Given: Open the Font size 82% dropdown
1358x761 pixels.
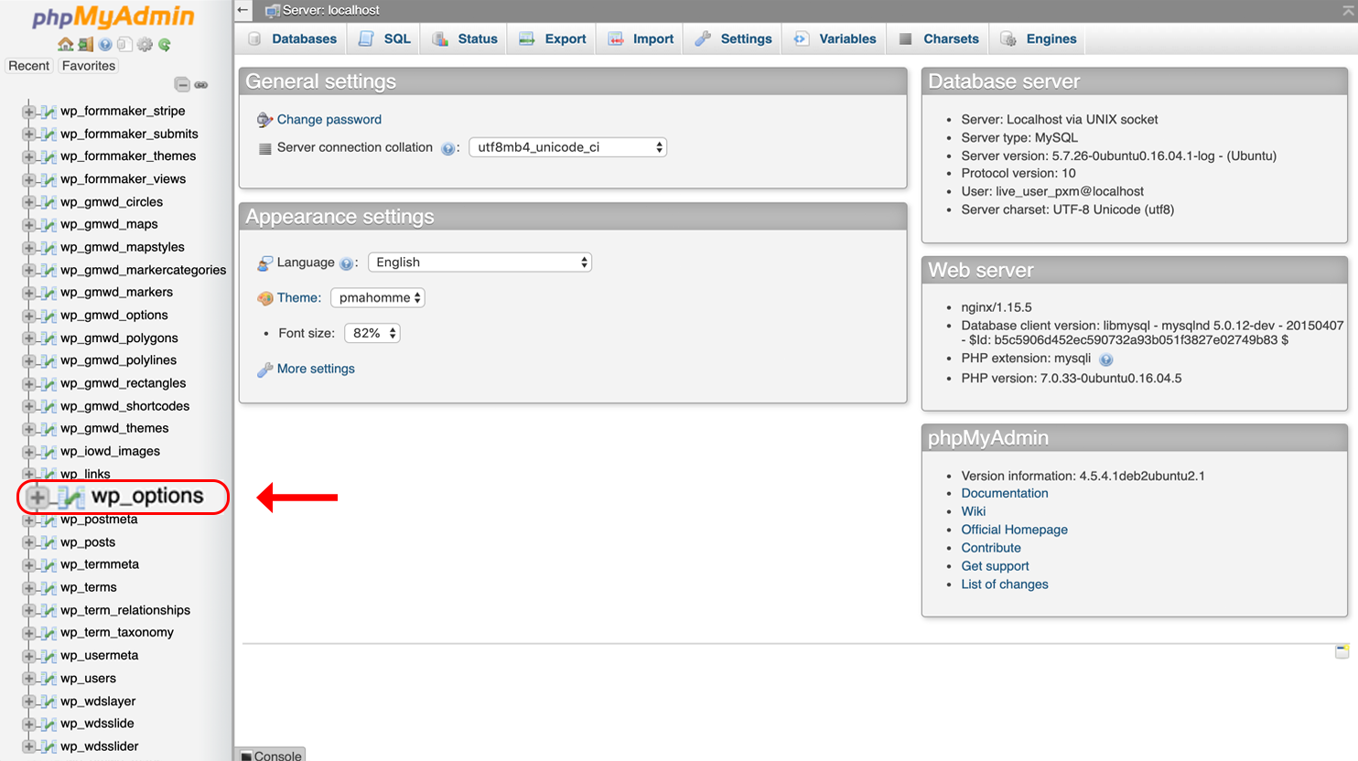Looking at the screenshot, I should tap(372, 333).
